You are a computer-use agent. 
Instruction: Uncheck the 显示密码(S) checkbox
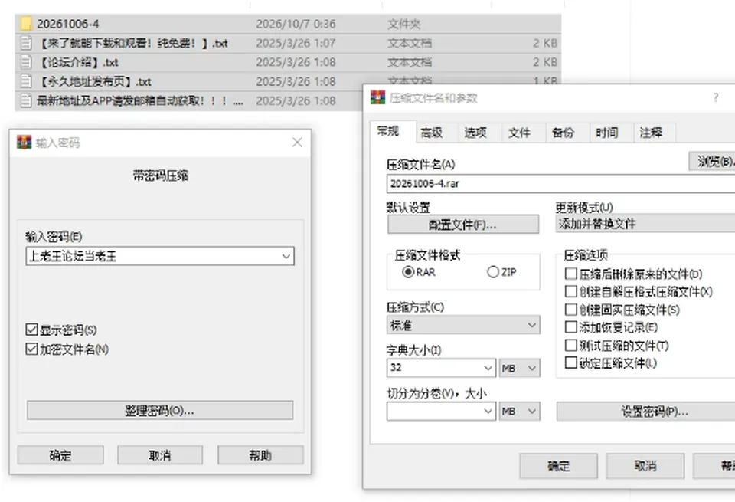(x=32, y=330)
